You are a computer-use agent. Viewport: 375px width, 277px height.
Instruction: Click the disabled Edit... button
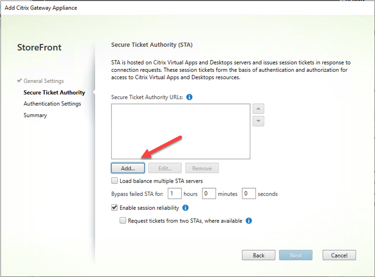point(165,168)
